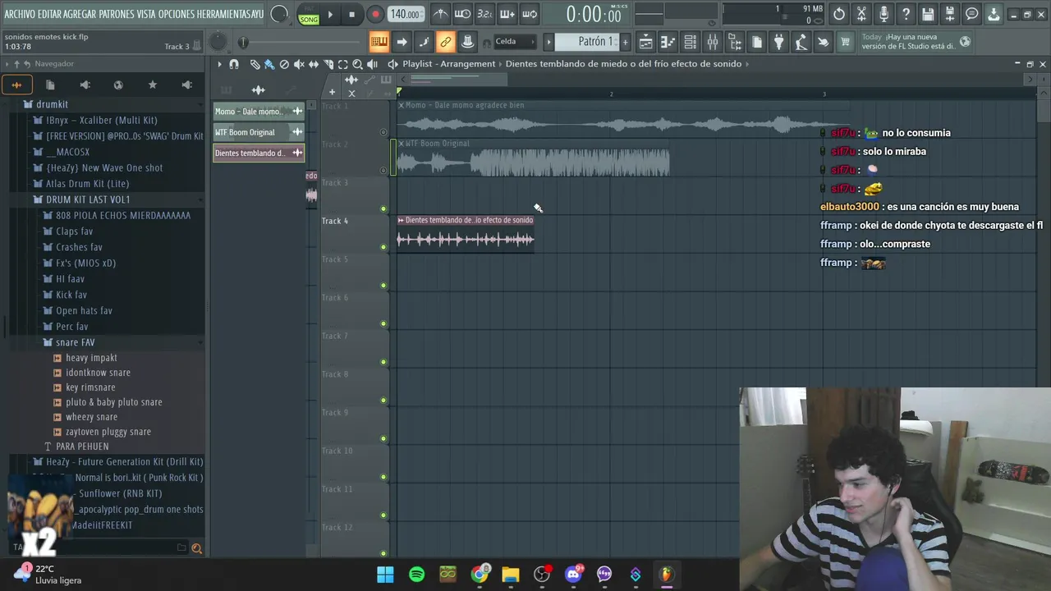This screenshot has width=1051, height=591.
Task: Select the Slice tool in Playlist
Action: 328,64
